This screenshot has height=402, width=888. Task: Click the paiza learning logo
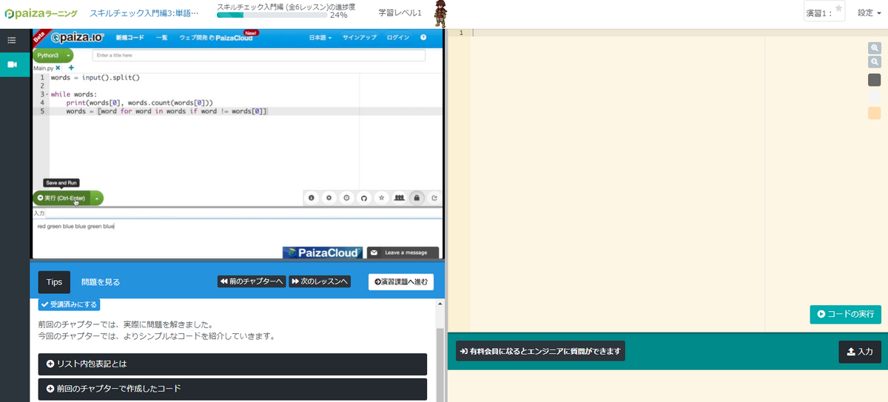41,14
